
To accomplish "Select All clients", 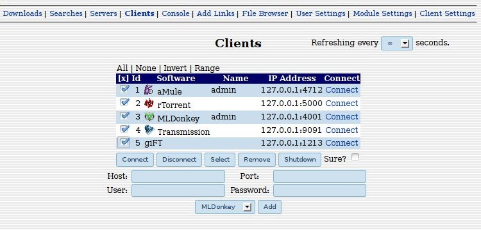I will (122, 68).
